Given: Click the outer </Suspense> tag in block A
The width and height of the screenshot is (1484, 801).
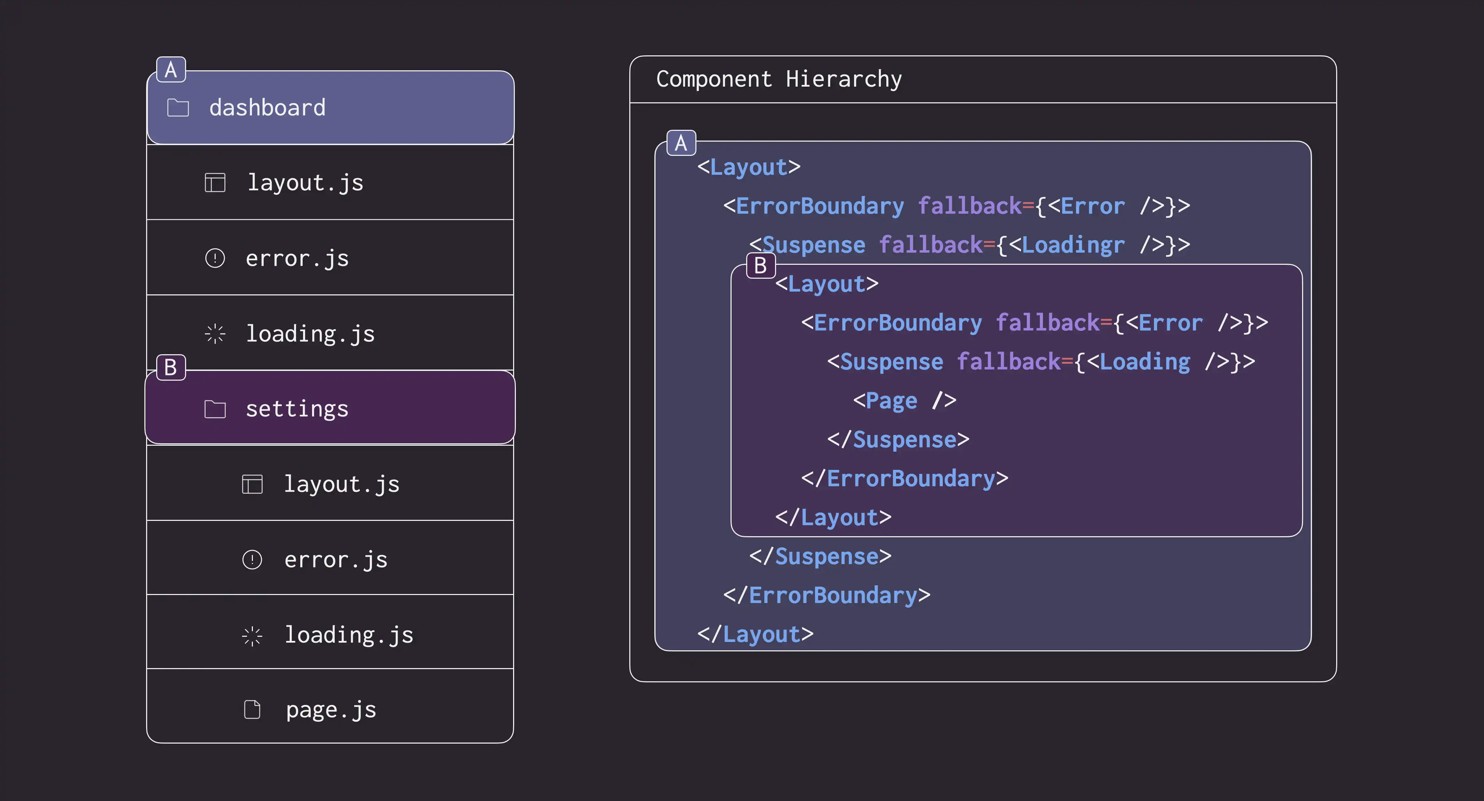Looking at the screenshot, I should pos(820,557).
